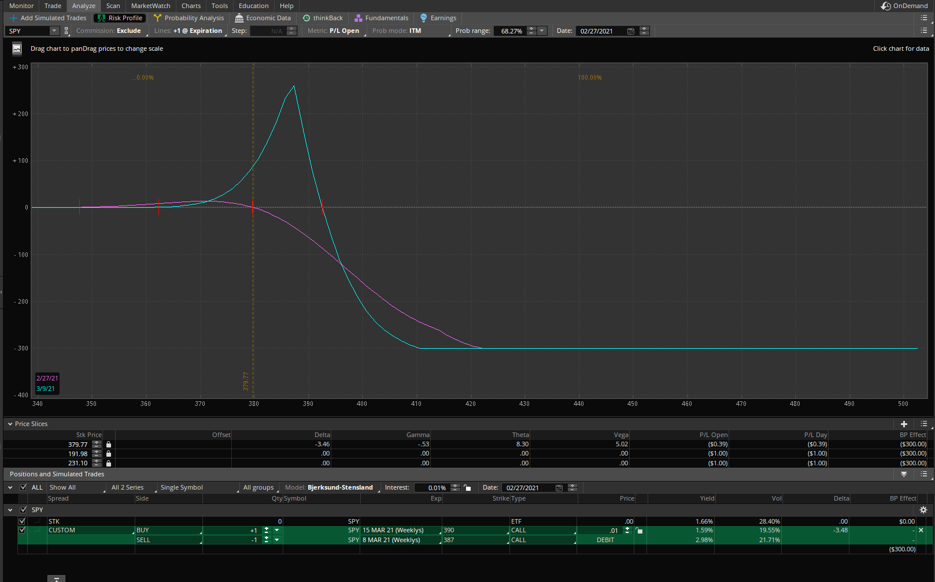
Task: Toggle the STK row checkbox
Action: (x=22, y=521)
